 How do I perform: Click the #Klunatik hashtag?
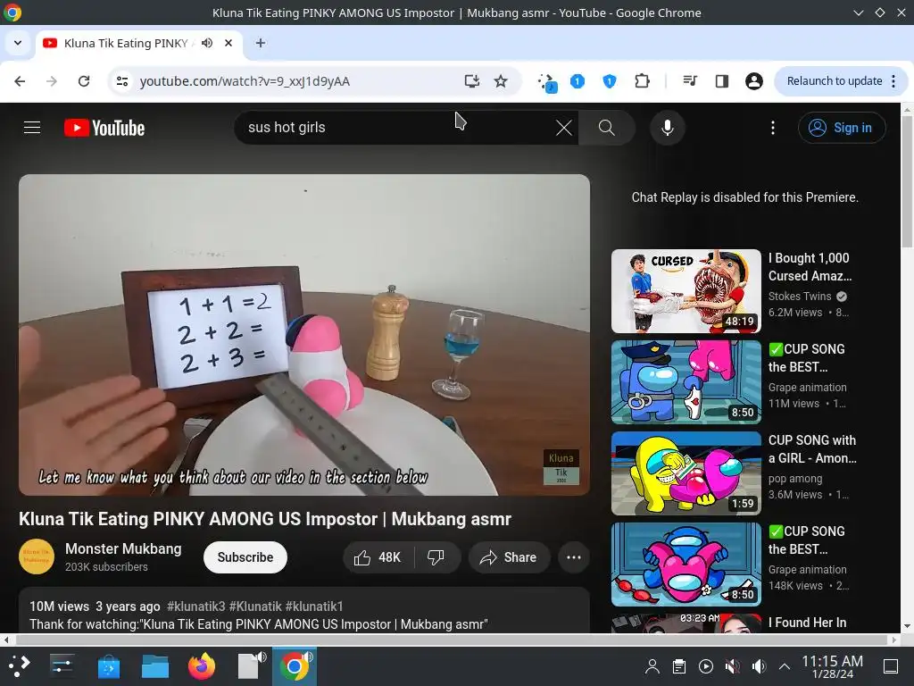[255, 607]
